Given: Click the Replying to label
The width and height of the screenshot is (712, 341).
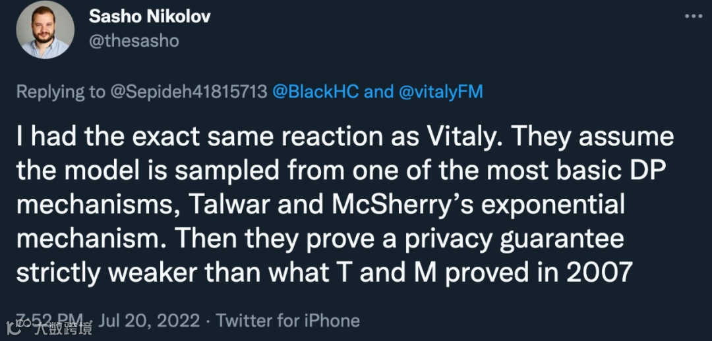Looking at the screenshot, I should [x=59, y=92].
